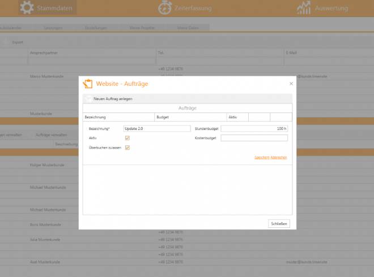Open the Einstellungen tab
The image size is (374, 277).
pos(96,28)
